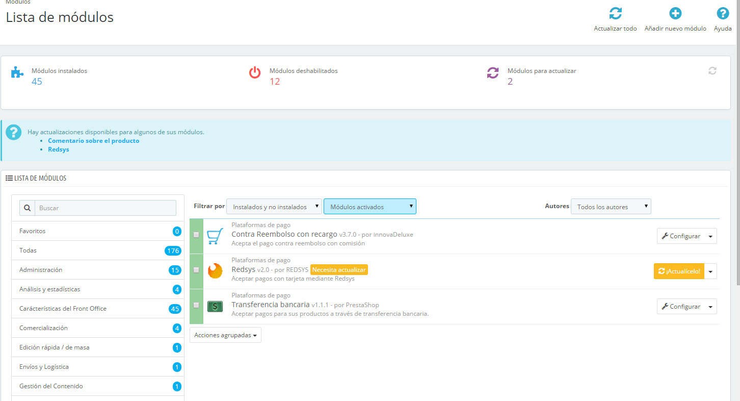The width and height of the screenshot is (740, 401).
Task: Select the Envíos y Logística category
Action: [98, 367]
